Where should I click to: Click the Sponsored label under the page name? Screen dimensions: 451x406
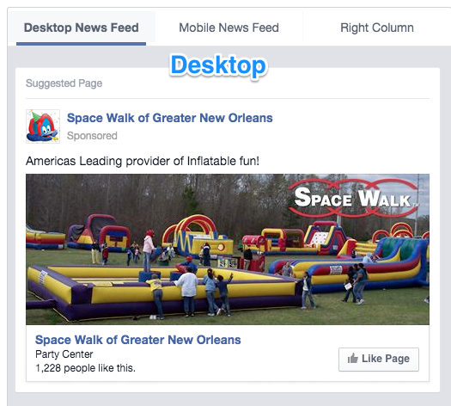click(x=92, y=136)
